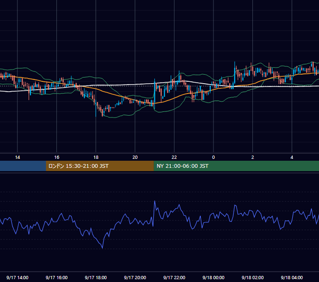Click the '9/17 20:00' time label
Screen dimensions: 319x282
click(135, 277)
